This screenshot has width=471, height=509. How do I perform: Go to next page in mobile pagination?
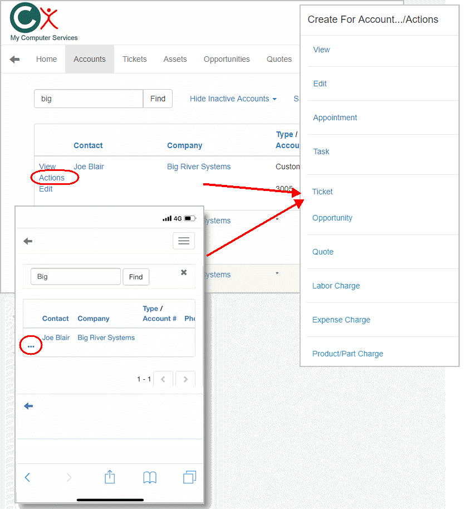click(x=185, y=379)
